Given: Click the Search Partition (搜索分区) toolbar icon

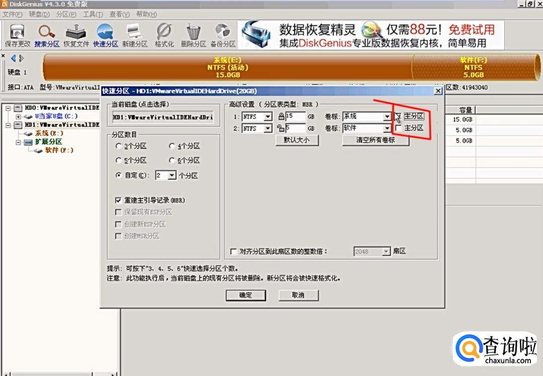Looking at the screenshot, I should pyautogui.click(x=47, y=35).
